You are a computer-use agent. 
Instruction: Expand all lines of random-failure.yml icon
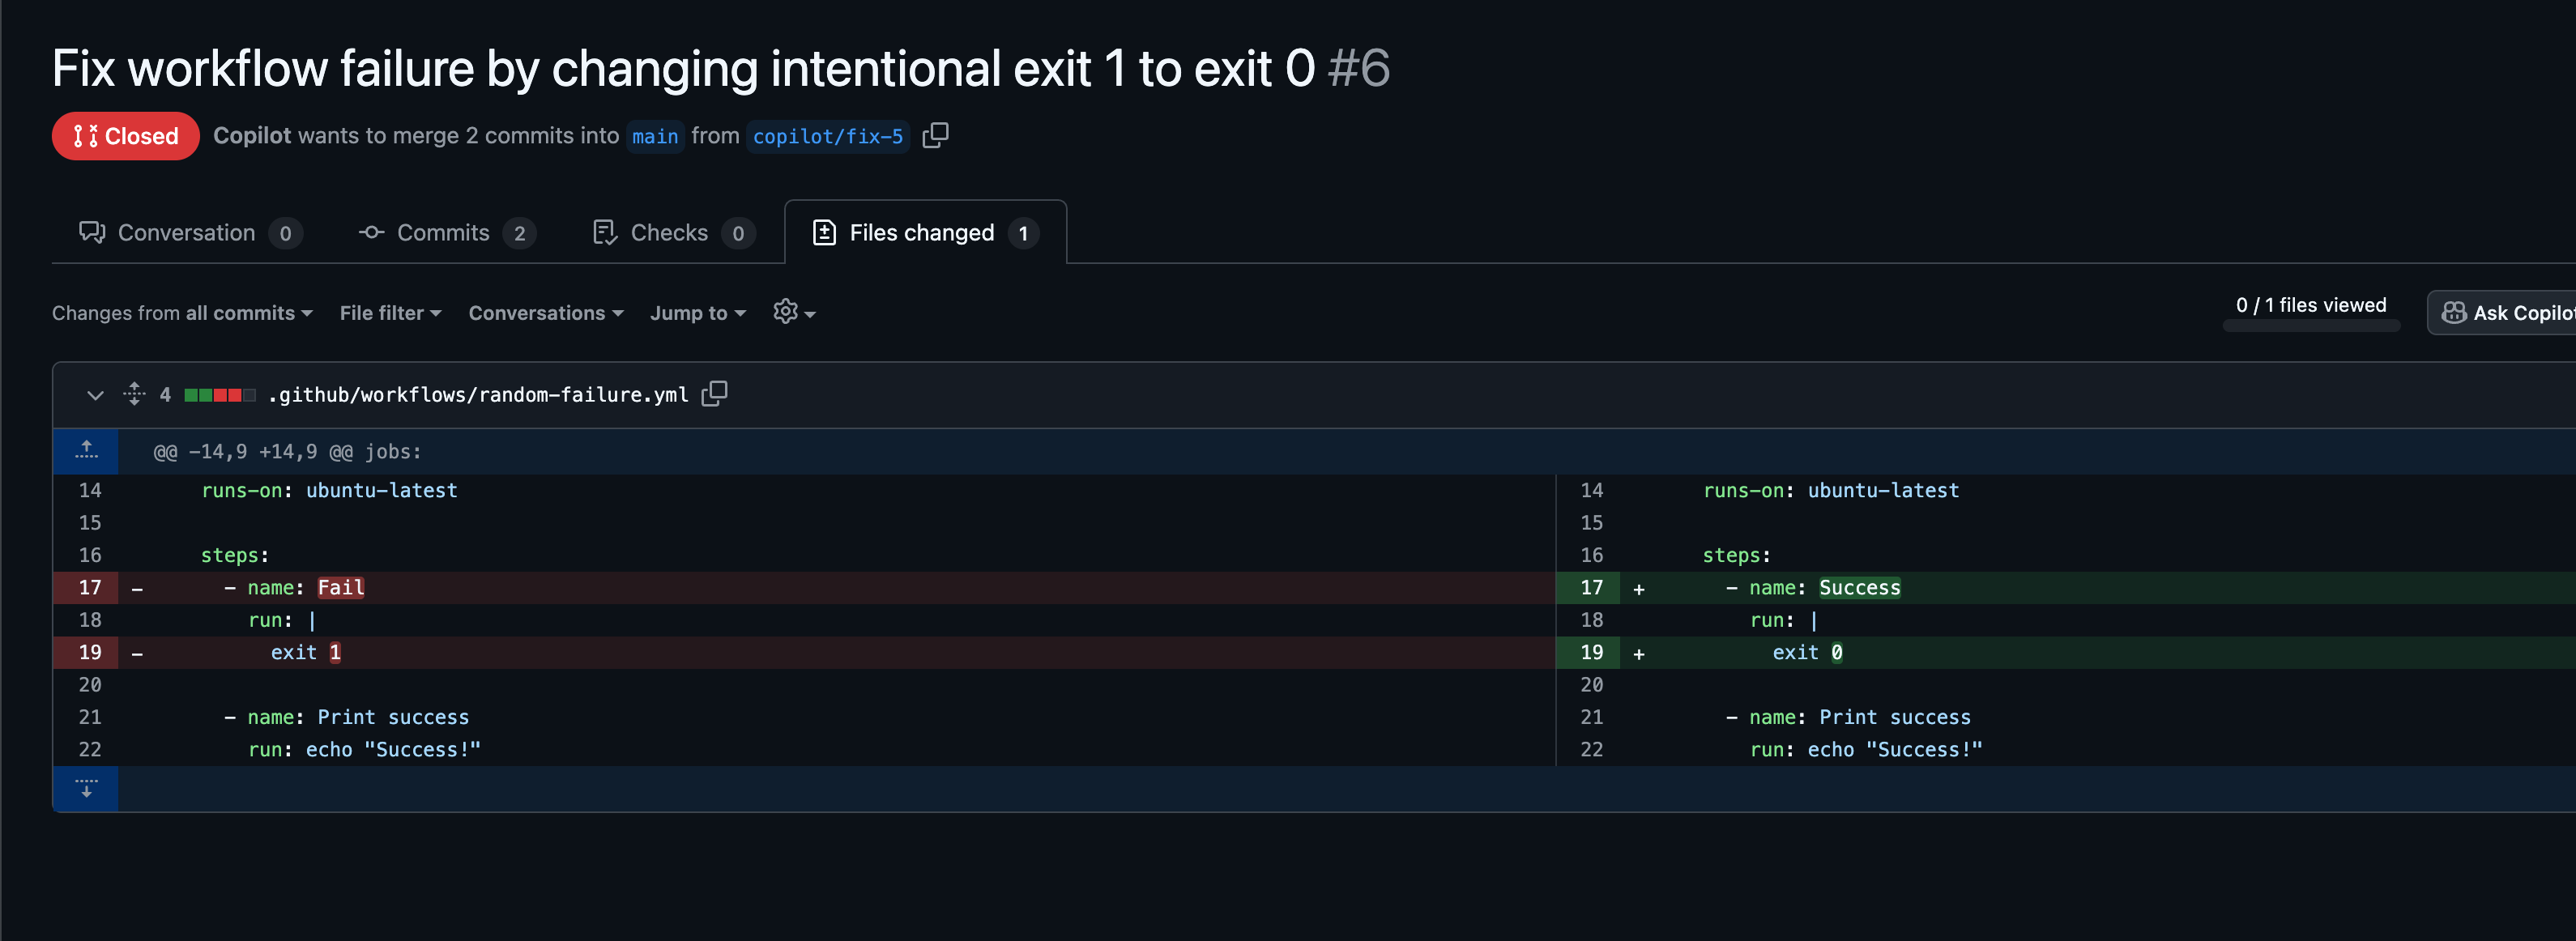(x=134, y=394)
